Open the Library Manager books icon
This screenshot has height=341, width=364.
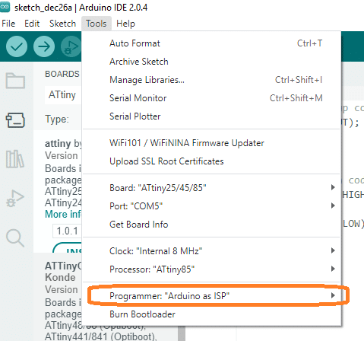[15, 159]
